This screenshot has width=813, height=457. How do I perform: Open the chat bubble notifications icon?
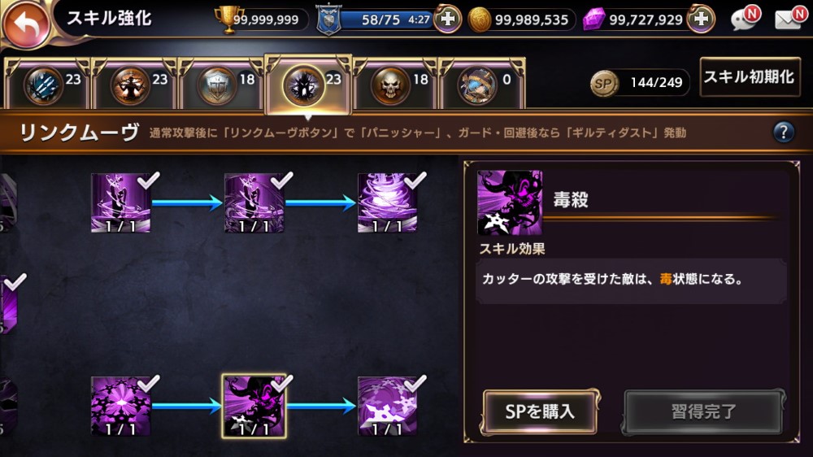[x=745, y=18]
